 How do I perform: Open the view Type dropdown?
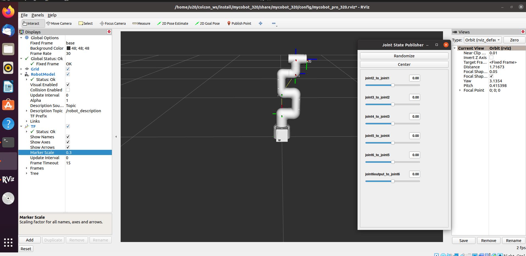483,40
